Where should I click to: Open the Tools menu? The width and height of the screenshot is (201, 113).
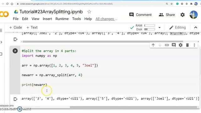76,19
